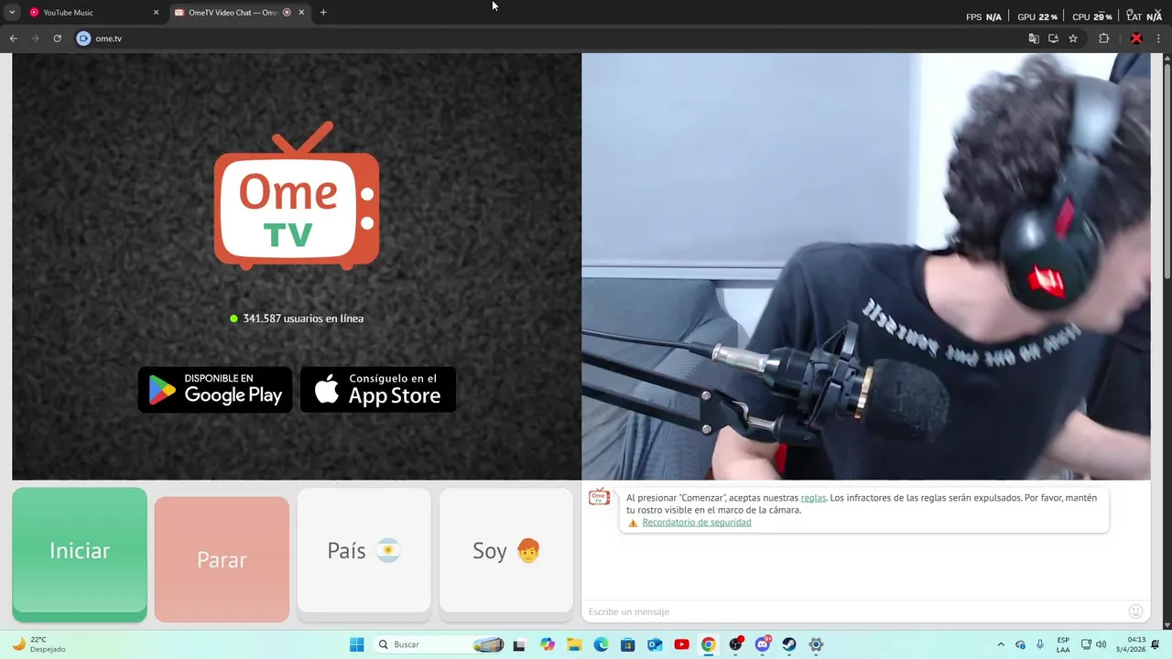
Task: Click the recording indicator on OmeTV tab
Action: click(x=288, y=13)
